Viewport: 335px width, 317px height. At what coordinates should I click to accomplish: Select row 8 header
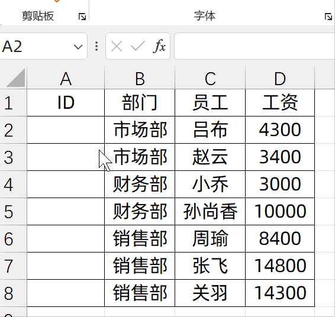pyautogui.click(x=13, y=293)
